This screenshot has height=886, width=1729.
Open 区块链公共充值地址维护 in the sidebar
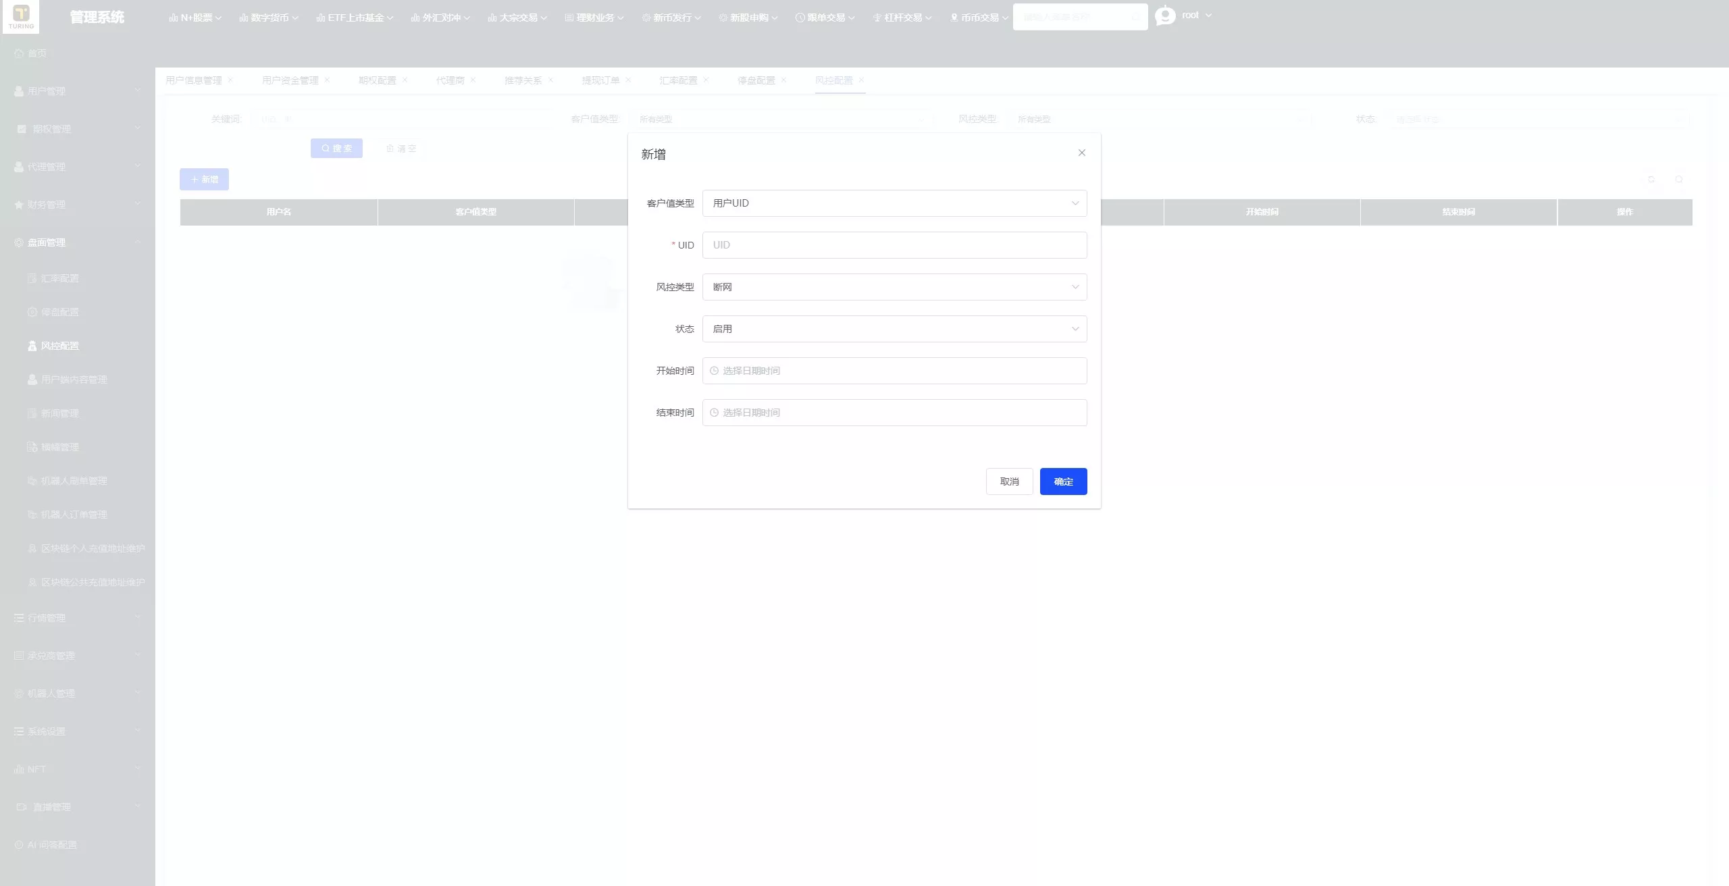click(78, 582)
